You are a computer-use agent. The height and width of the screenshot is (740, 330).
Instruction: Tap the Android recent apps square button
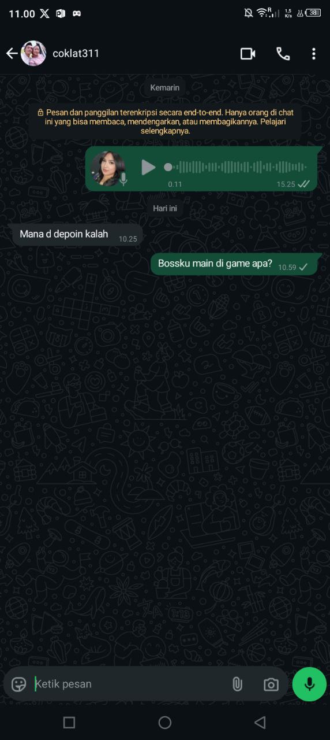[69, 722]
